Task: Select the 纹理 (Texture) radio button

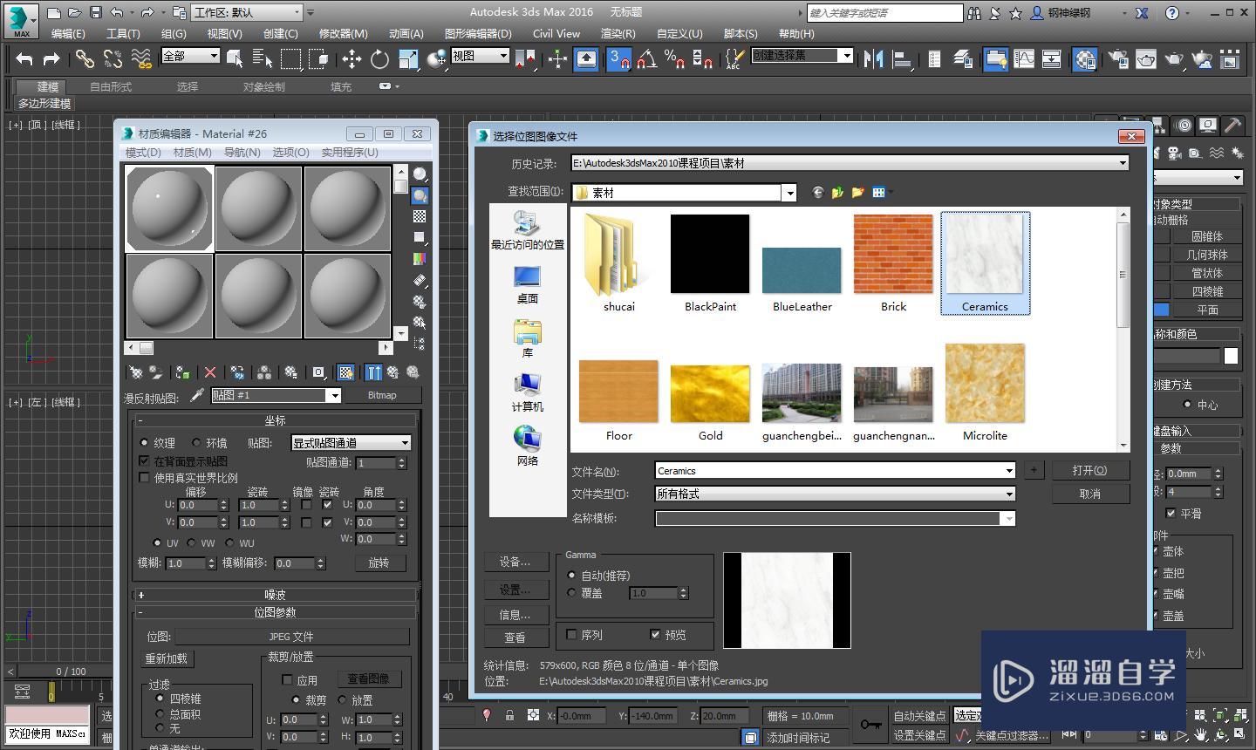Action: 145,443
